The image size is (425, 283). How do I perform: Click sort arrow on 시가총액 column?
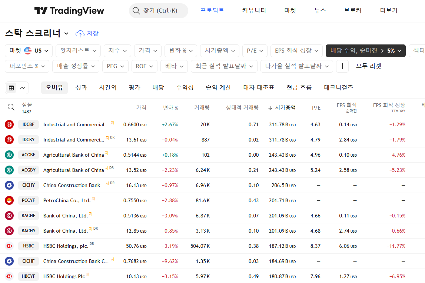[270, 108]
